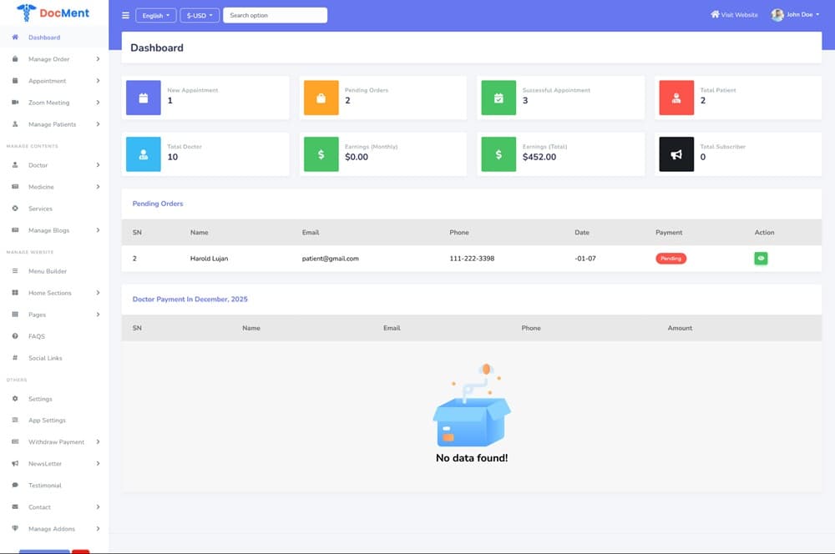This screenshot has width=835, height=554.
Task: Go to FAQS in the sidebar
Action: pyautogui.click(x=37, y=336)
